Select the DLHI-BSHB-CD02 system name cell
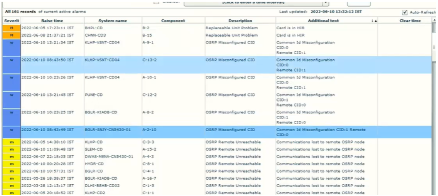 point(113,186)
